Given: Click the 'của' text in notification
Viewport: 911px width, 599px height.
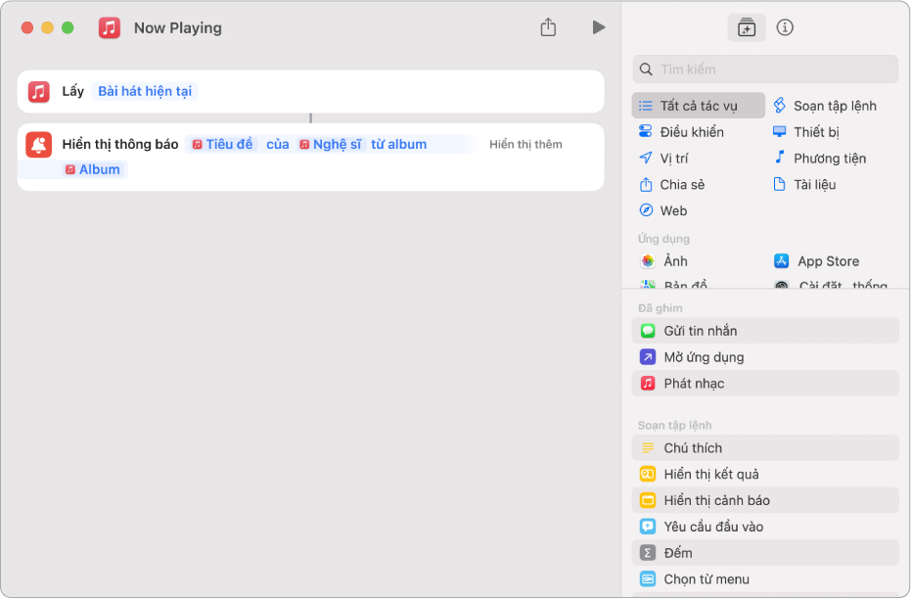Looking at the screenshot, I should 277,144.
